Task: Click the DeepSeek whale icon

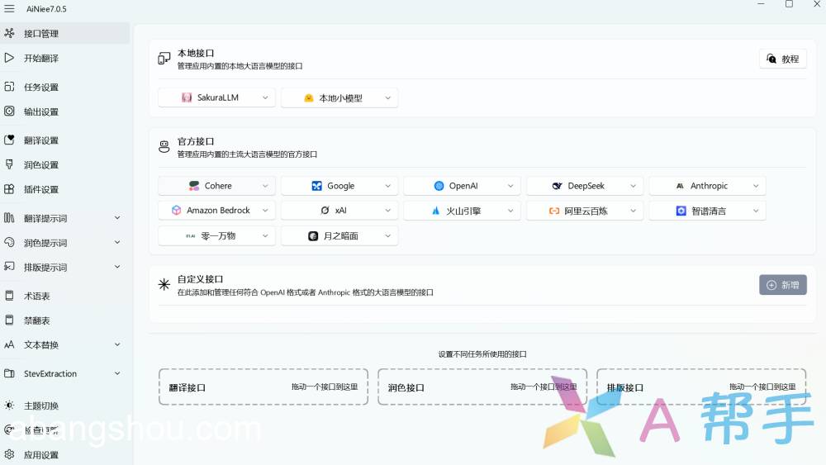Action: click(x=558, y=186)
